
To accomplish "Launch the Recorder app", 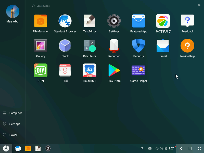I will point(114,46).
